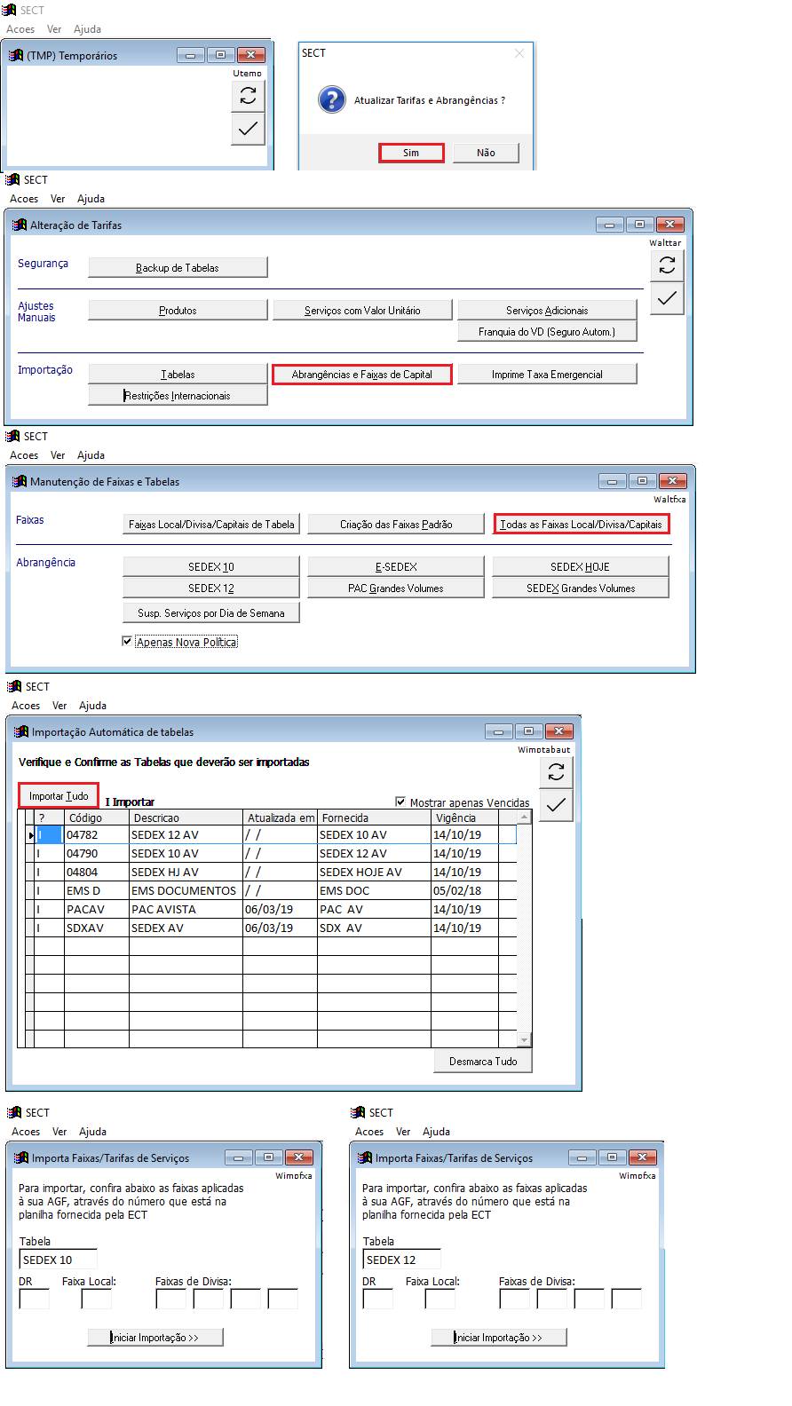The height and width of the screenshot is (1406, 792).
Task: Select the SDXAV code cell
Action: coord(97,928)
